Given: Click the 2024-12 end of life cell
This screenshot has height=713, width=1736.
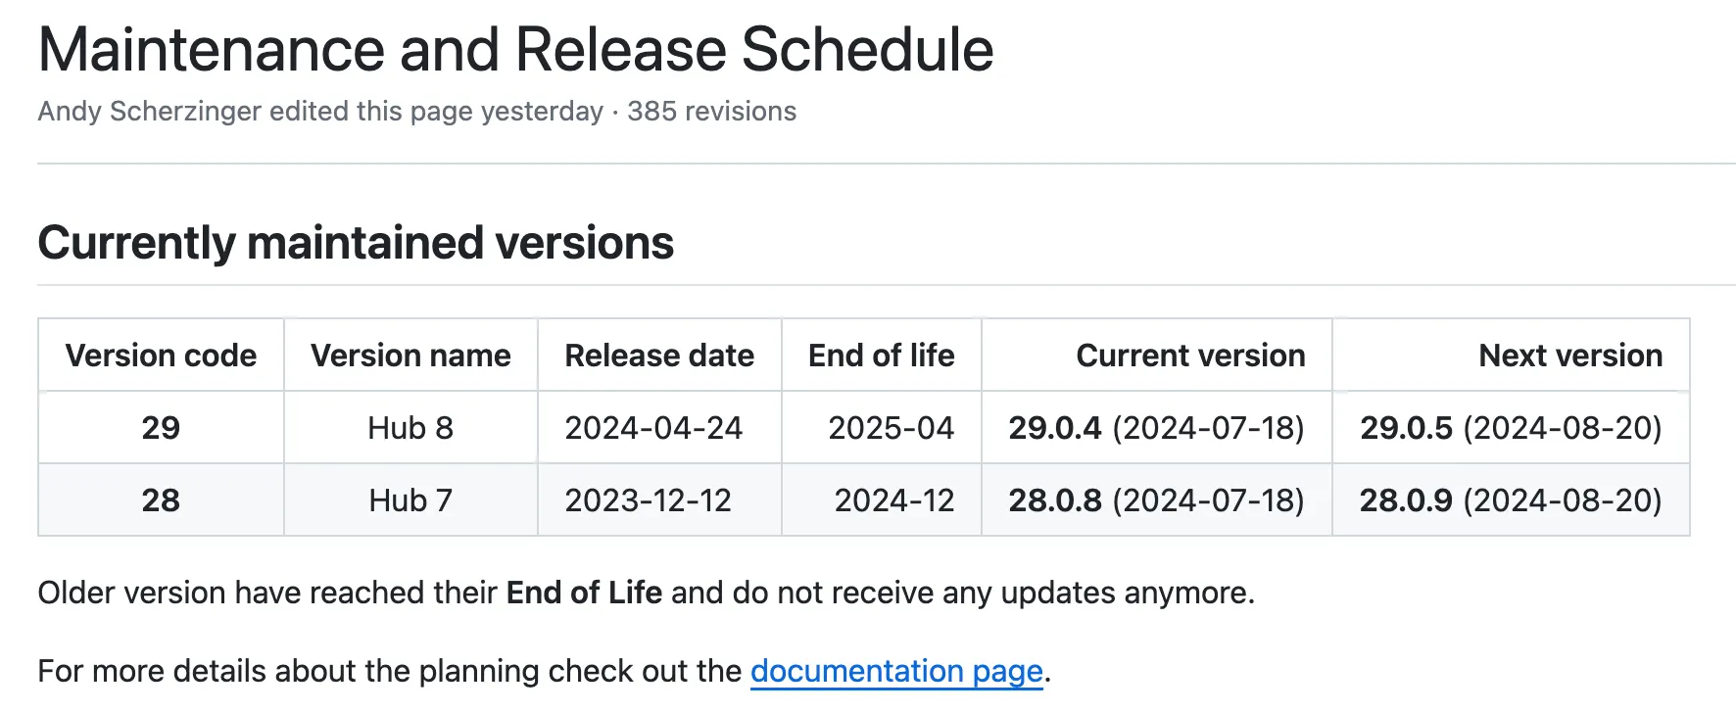Looking at the screenshot, I should click(893, 500).
